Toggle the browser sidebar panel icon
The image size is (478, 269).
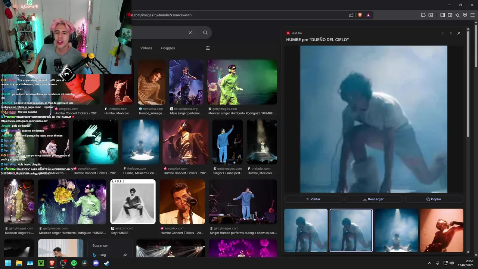coord(443,15)
